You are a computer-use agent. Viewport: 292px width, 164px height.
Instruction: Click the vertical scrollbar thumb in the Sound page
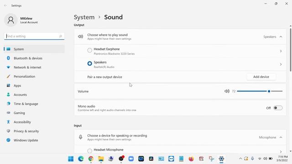coord(290,50)
